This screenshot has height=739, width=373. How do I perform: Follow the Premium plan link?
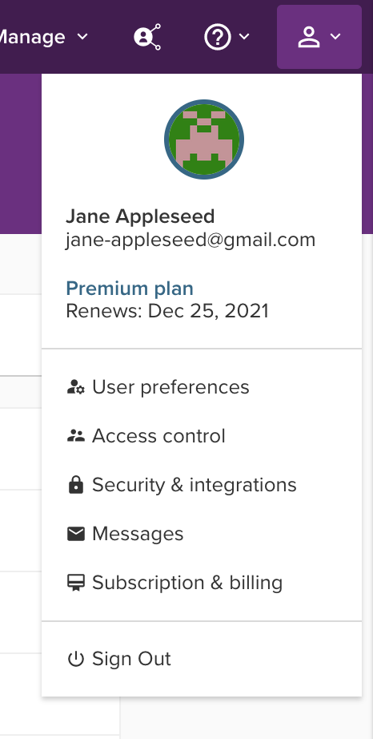[x=130, y=289]
